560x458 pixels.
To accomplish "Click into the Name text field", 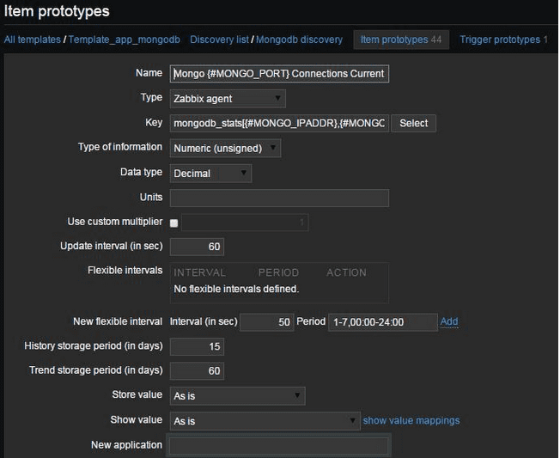I will [279, 74].
